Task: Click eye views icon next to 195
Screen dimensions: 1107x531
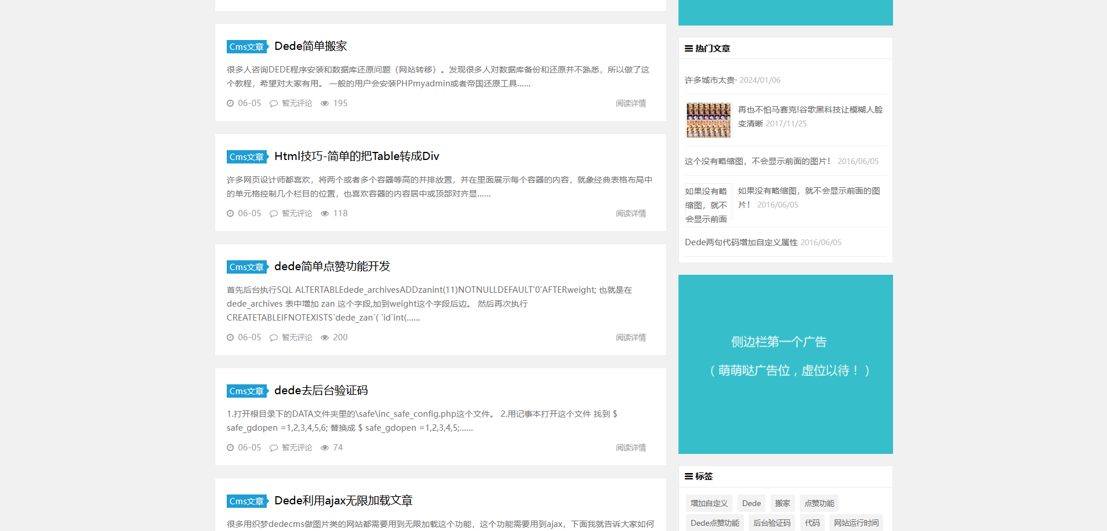Action: pos(325,103)
